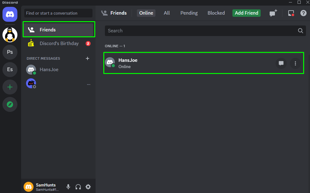Viewport: 310px width, 193px height.
Task: Open the Inbox icon
Action: tap(291, 13)
